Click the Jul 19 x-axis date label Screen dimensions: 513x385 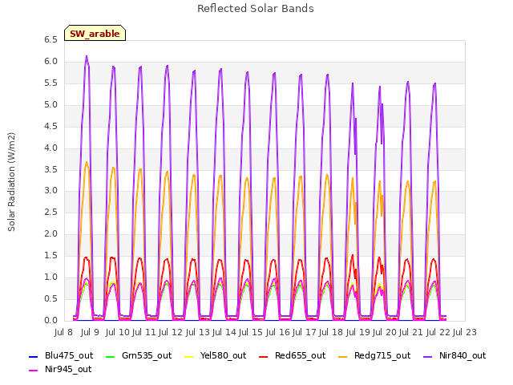tap(358, 332)
